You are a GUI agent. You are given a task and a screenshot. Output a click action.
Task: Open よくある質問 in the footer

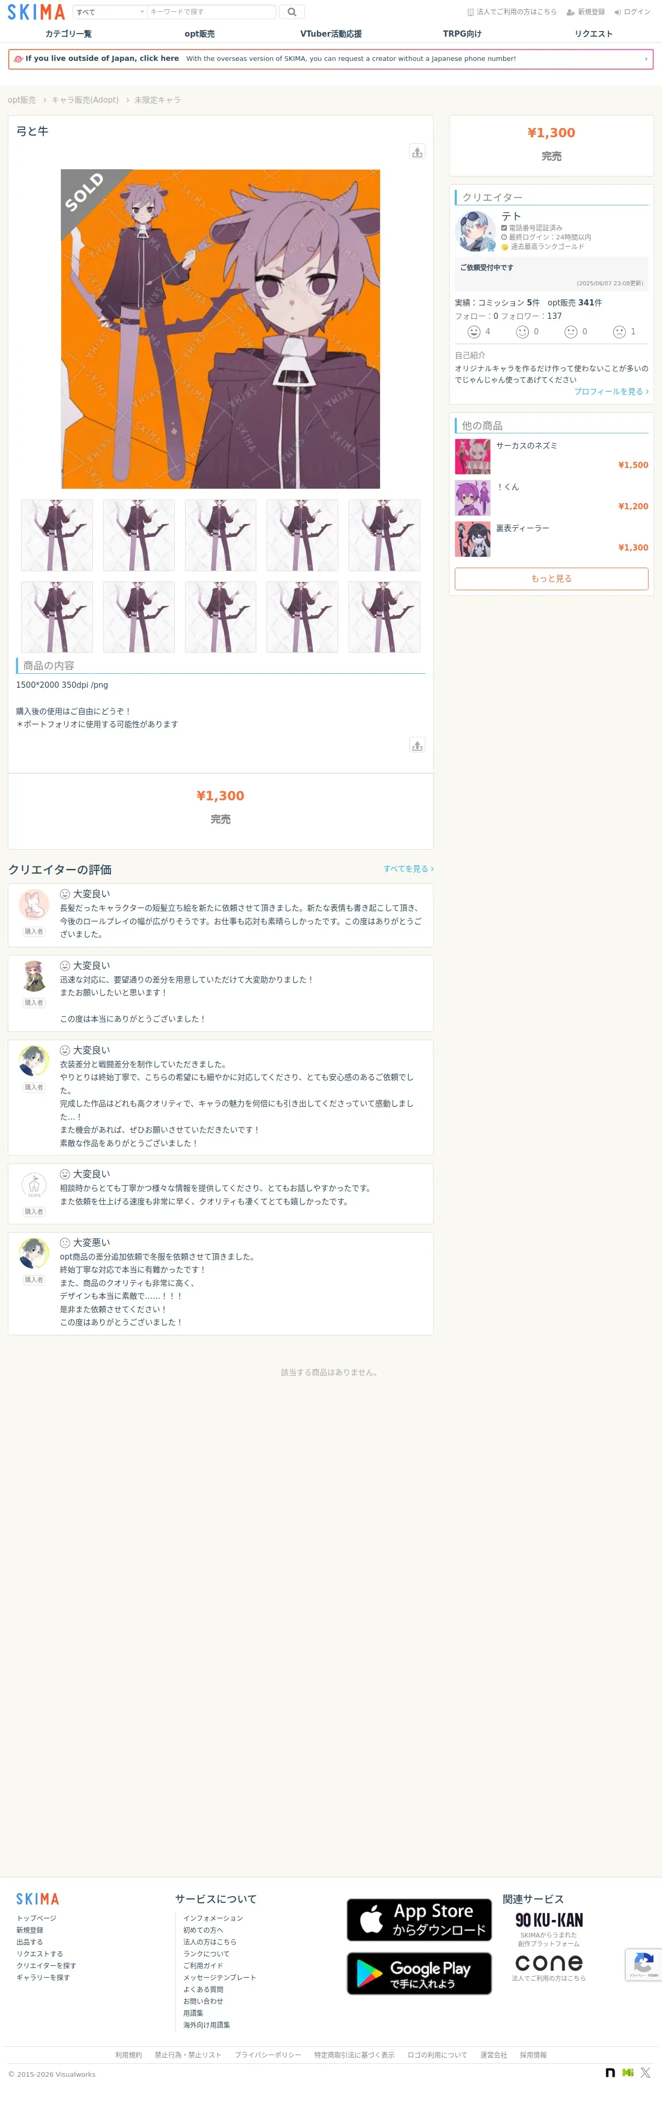204,1990
